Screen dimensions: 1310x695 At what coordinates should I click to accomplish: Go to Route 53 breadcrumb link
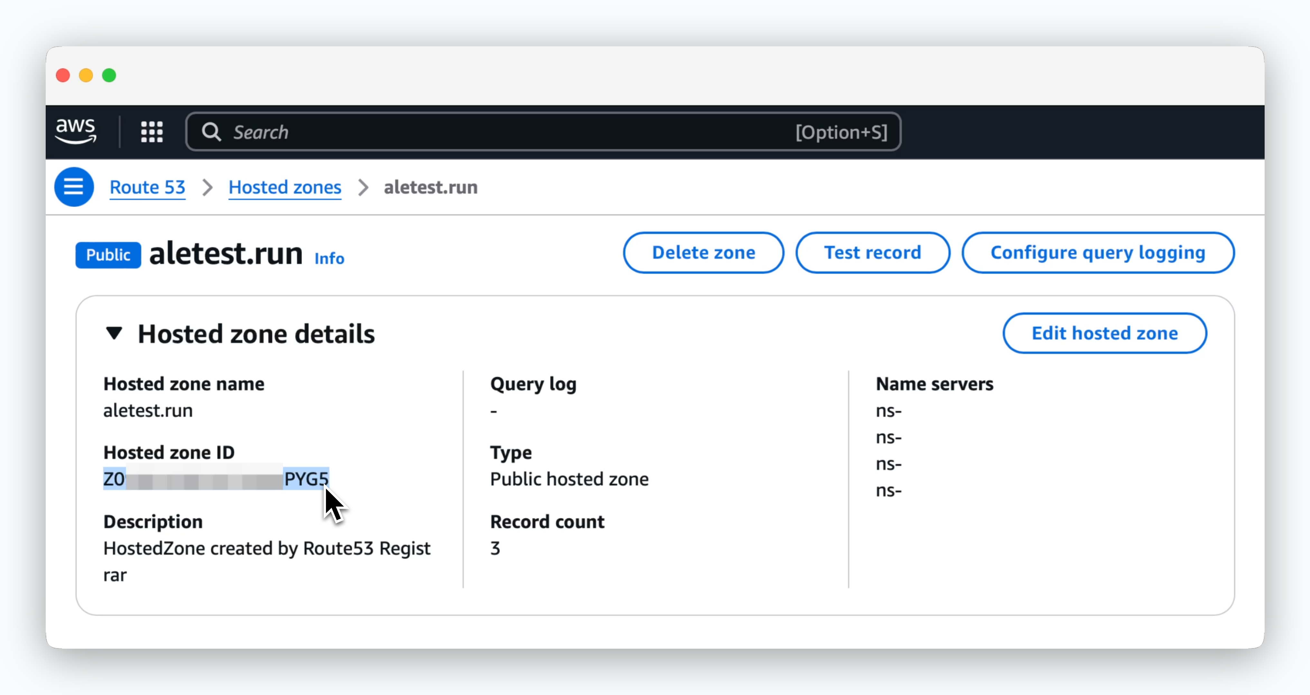(147, 187)
